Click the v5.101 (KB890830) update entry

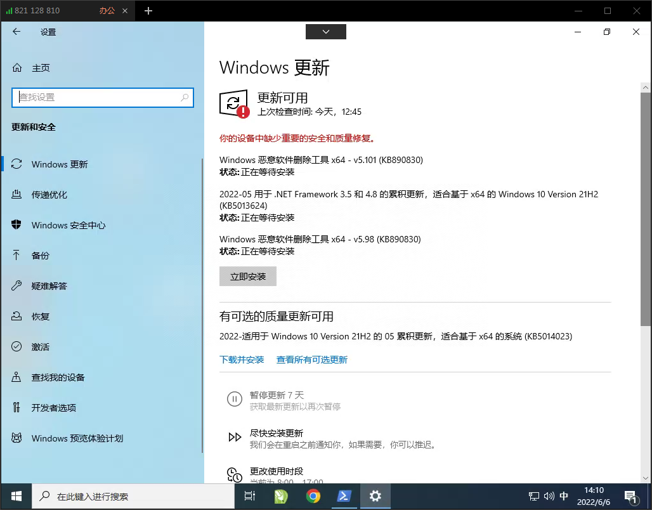coord(321,160)
